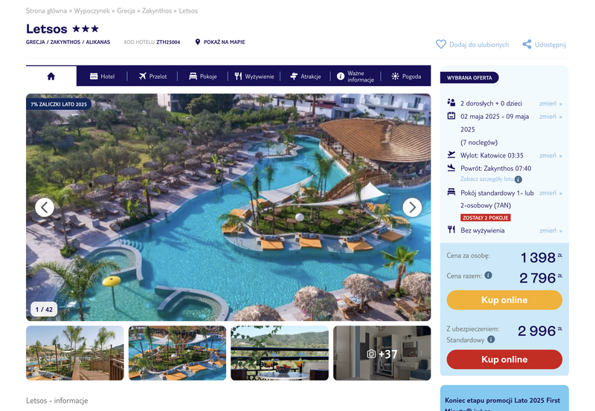Click the map pin icon
Image resolution: width=595 pixels, height=411 pixels.
coord(197,42)
